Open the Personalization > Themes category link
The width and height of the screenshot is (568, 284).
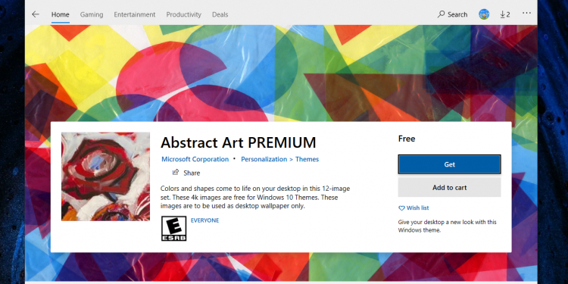pyautogui.click(x=279, y=159)
